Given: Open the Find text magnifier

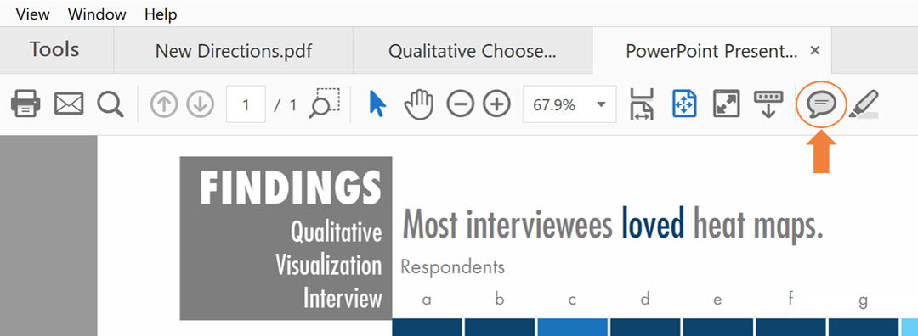Looking at the screenshot, I should [x=110, y=104].
